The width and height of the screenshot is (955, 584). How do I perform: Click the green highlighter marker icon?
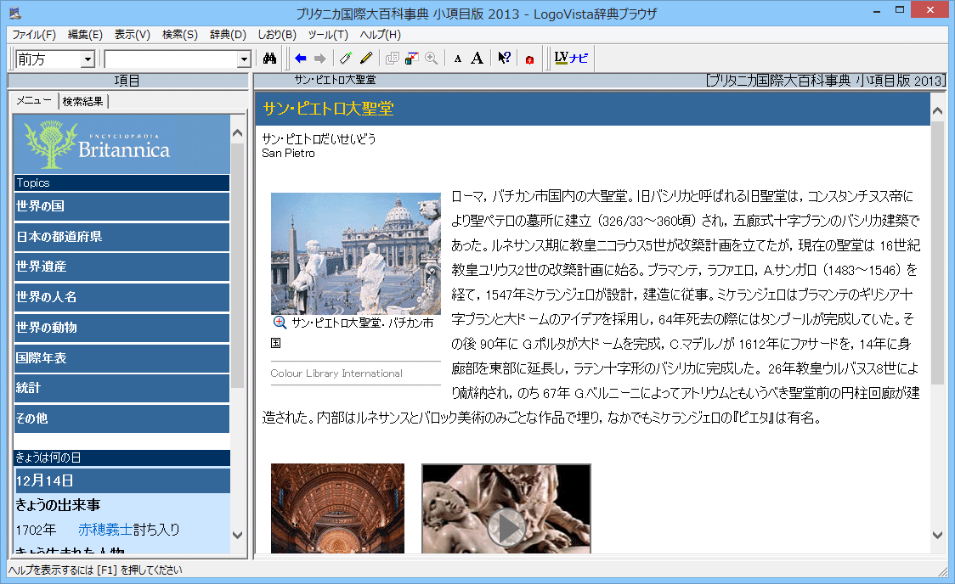click(x=346, y=59)
